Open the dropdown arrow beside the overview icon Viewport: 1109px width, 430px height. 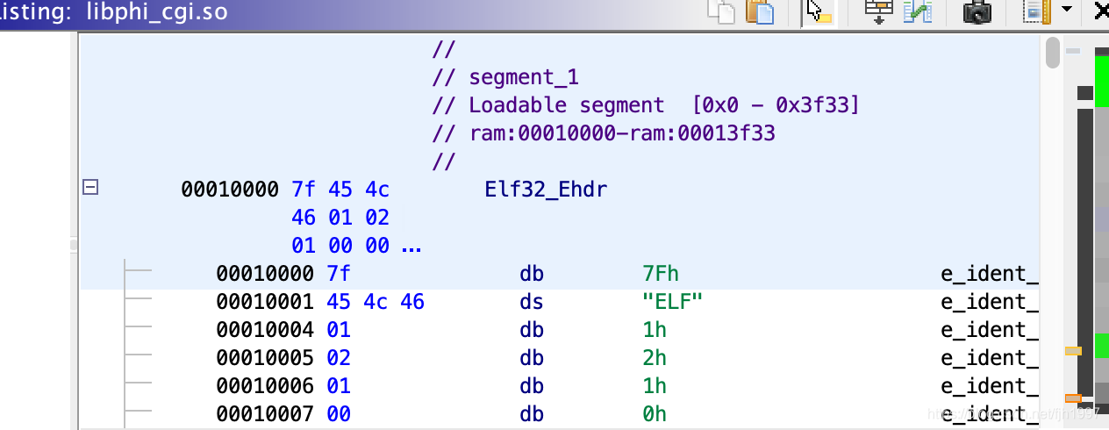[x=1067, y=10]
